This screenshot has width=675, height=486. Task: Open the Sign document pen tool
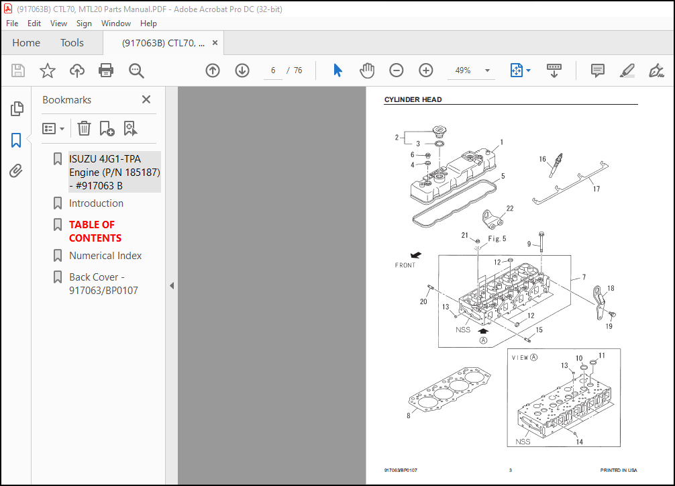click(x=656, y=70)
